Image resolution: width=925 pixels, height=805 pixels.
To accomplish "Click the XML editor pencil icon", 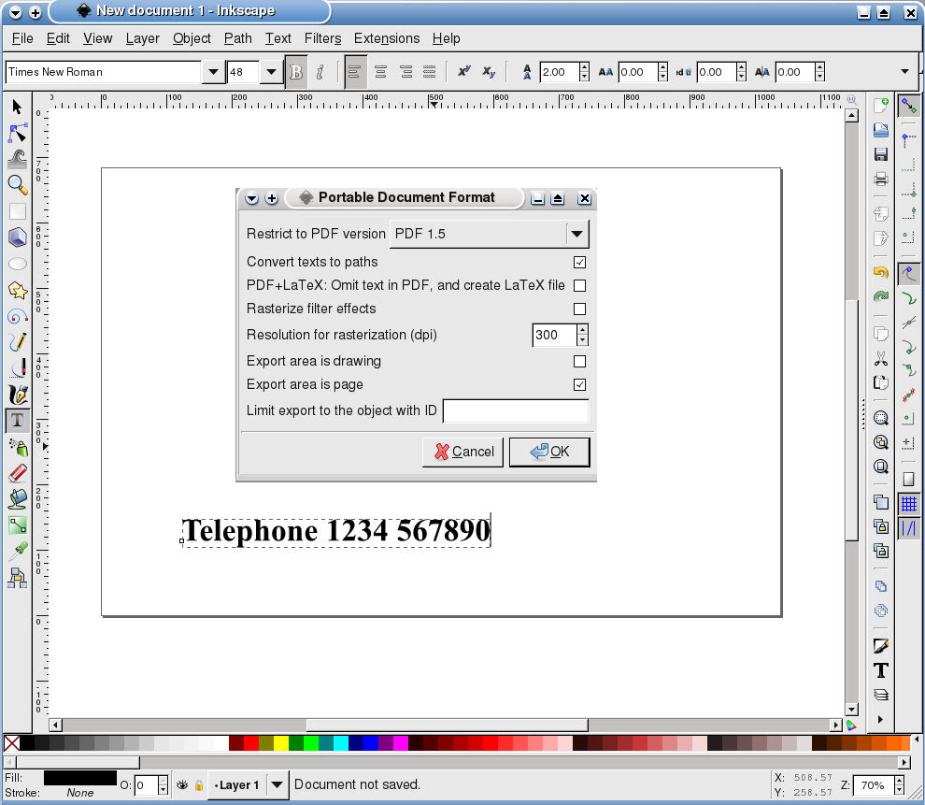I will (x=879, y=644).
